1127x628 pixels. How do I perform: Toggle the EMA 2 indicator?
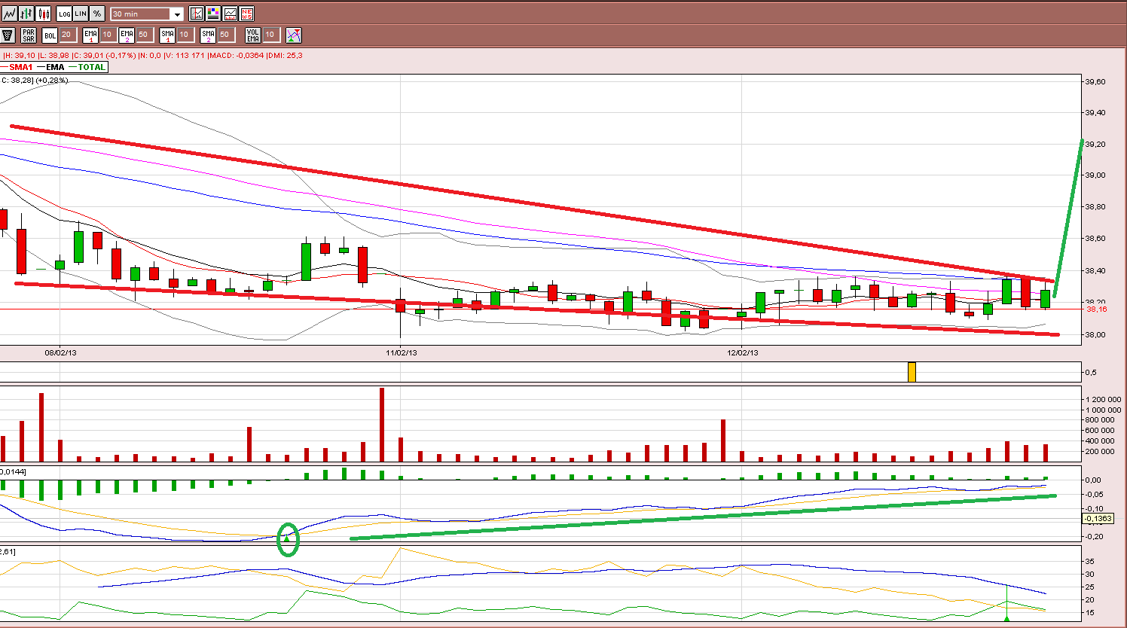pos(127,35)
